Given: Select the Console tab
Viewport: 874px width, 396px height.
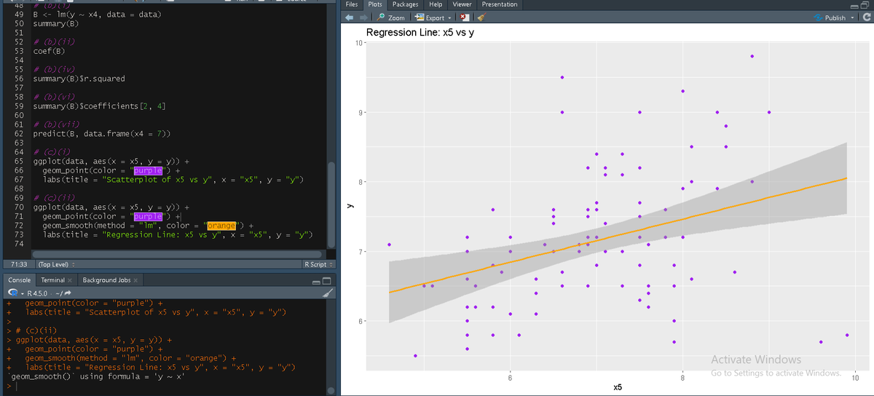Looking at the screenshot, I should 19,280.
